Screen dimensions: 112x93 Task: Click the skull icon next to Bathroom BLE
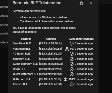coord(65,79)
